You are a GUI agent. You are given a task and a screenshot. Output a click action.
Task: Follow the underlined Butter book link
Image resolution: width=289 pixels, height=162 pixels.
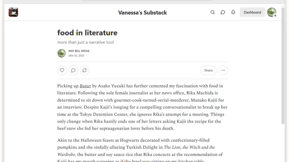tap(85, 86)
